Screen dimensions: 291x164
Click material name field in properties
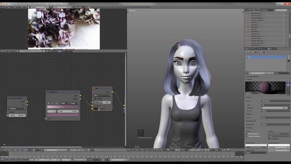pos(257,73)
